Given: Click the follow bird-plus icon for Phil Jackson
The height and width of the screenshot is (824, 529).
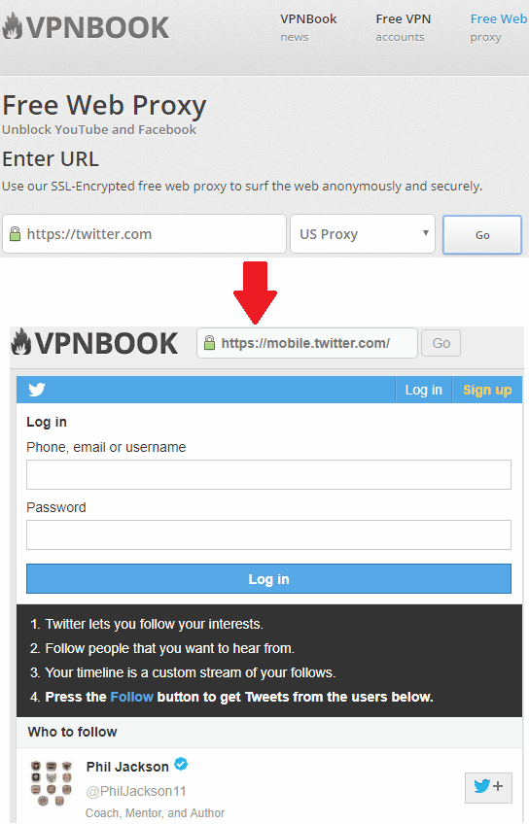Looking at the screenshot, I should pyautogui.click(x=488, y=787).
